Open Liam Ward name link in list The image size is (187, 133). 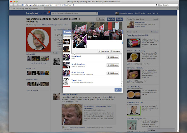pyautogui.click(x=76, y=56)
